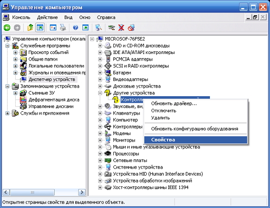Select Диспетчер устройств in left tree
Viewport: 270px width, 208px height.
pyautogui.click(x=52, y=79)
